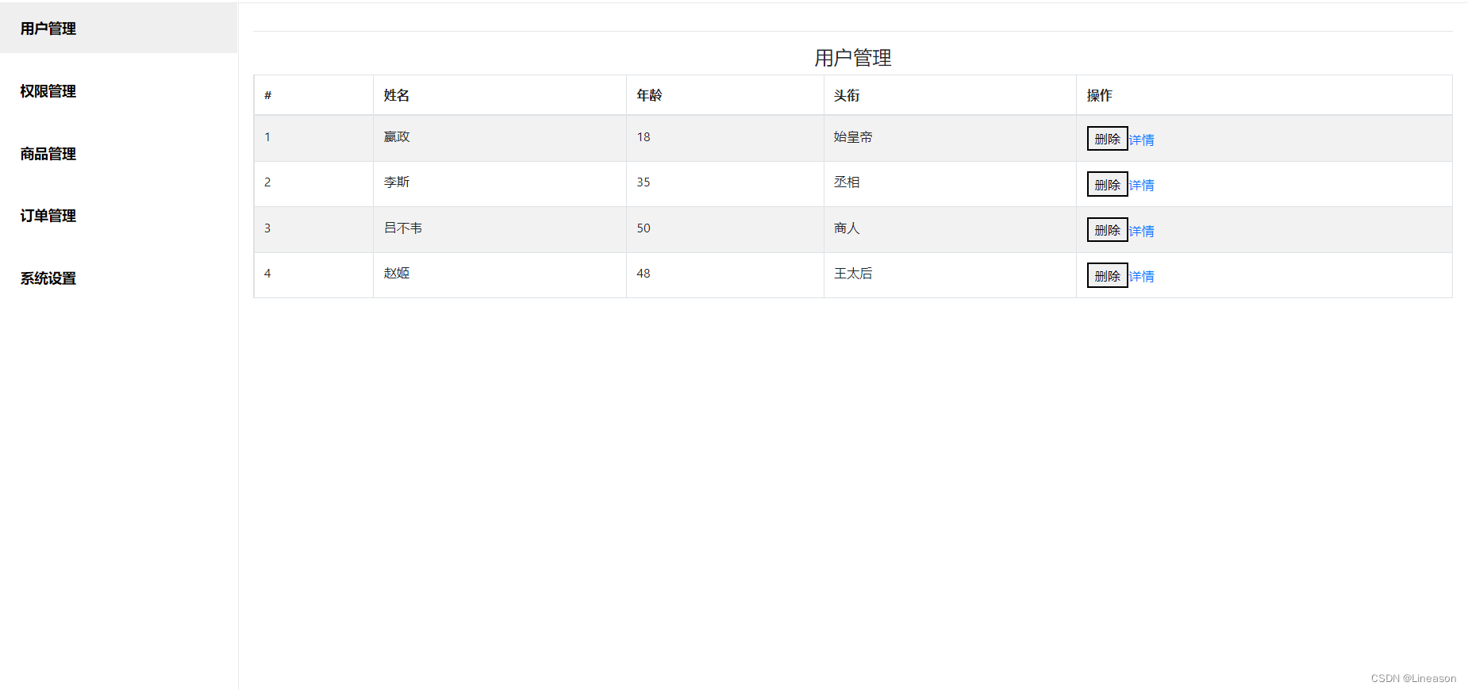Viewport: 1468px width, 690px height.
Task: Click the 用户管理 page heading
Action: (x=853, y=58)
